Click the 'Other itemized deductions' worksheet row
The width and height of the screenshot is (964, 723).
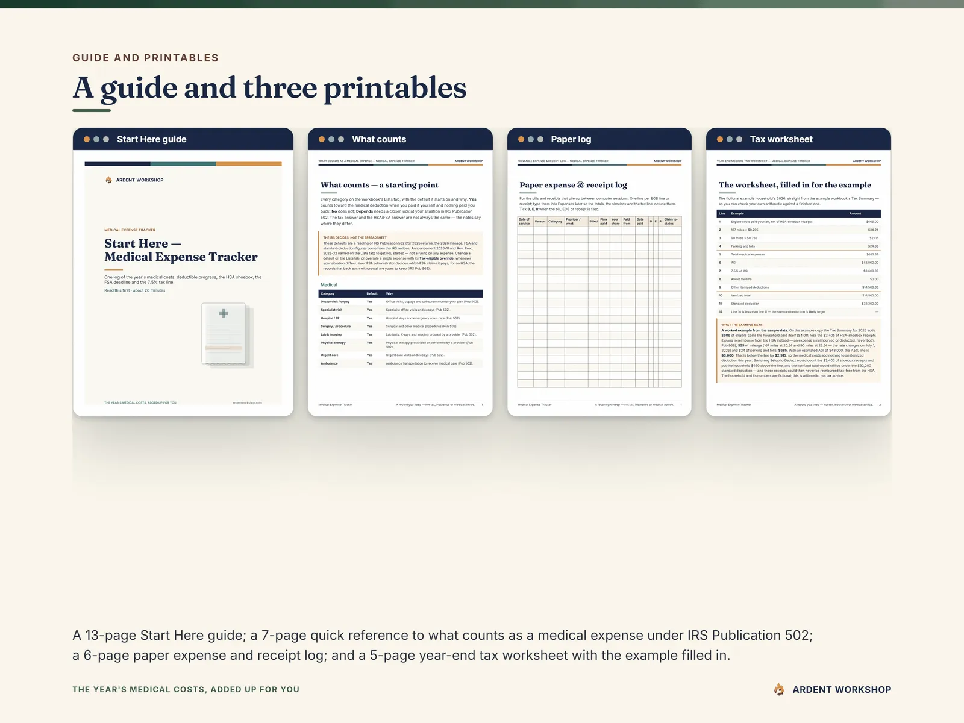(x=798, y=287)
